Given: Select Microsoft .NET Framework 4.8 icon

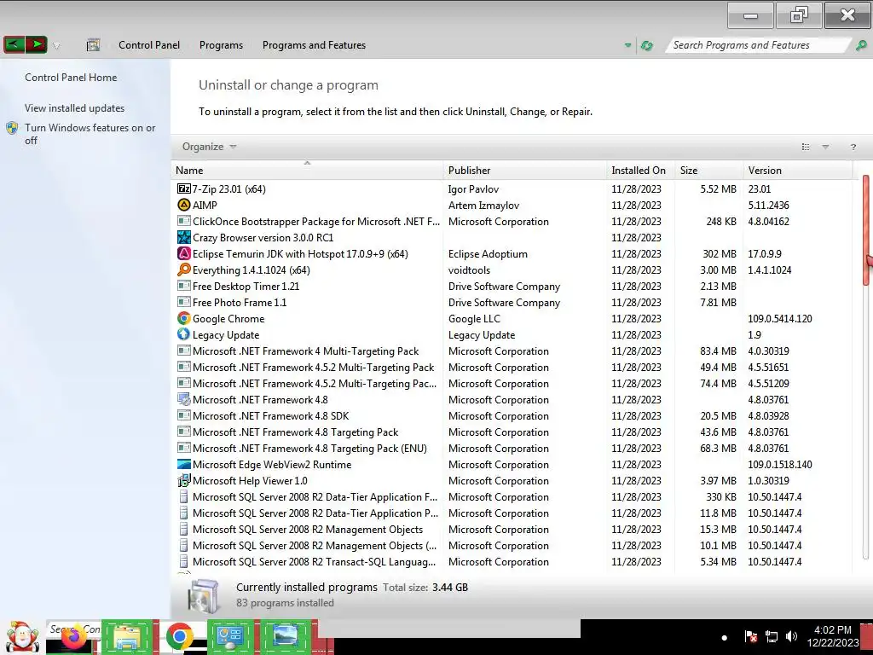Looking at the screenshot, I should (x=184, y=399).
